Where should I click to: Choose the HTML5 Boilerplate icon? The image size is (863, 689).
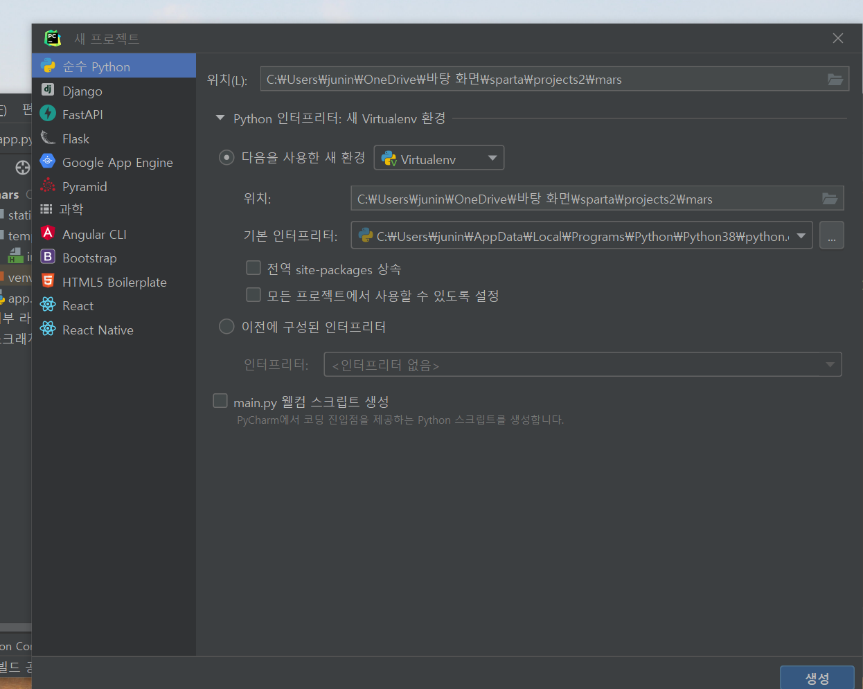[48, 281]
